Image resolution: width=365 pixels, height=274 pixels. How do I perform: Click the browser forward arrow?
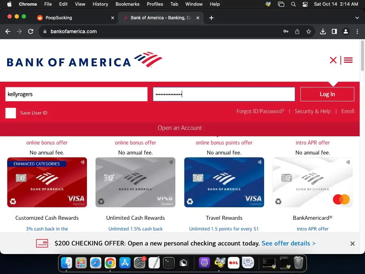click(19, 31)
